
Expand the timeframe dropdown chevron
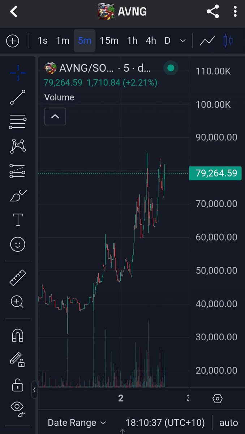pos(183,41)
